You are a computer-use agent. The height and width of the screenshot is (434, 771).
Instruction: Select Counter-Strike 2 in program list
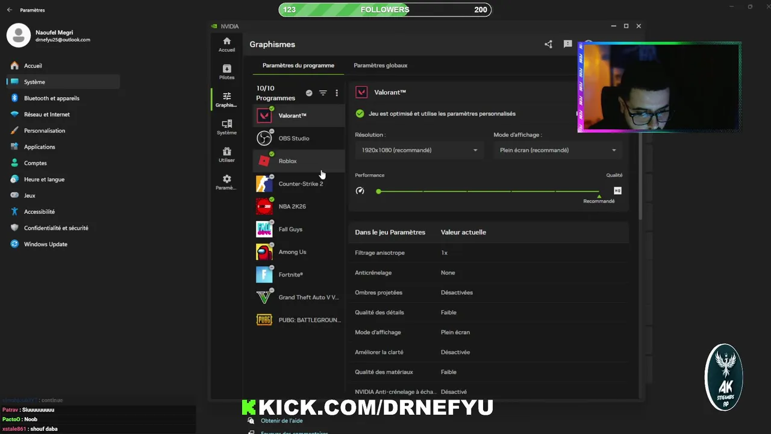(x=299, y=184)
